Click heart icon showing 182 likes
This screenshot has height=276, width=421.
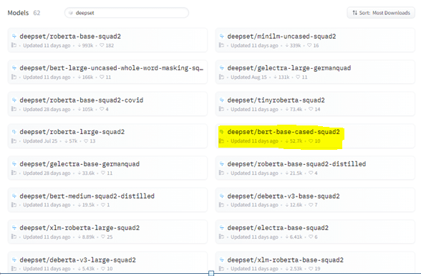pos(102,45)
